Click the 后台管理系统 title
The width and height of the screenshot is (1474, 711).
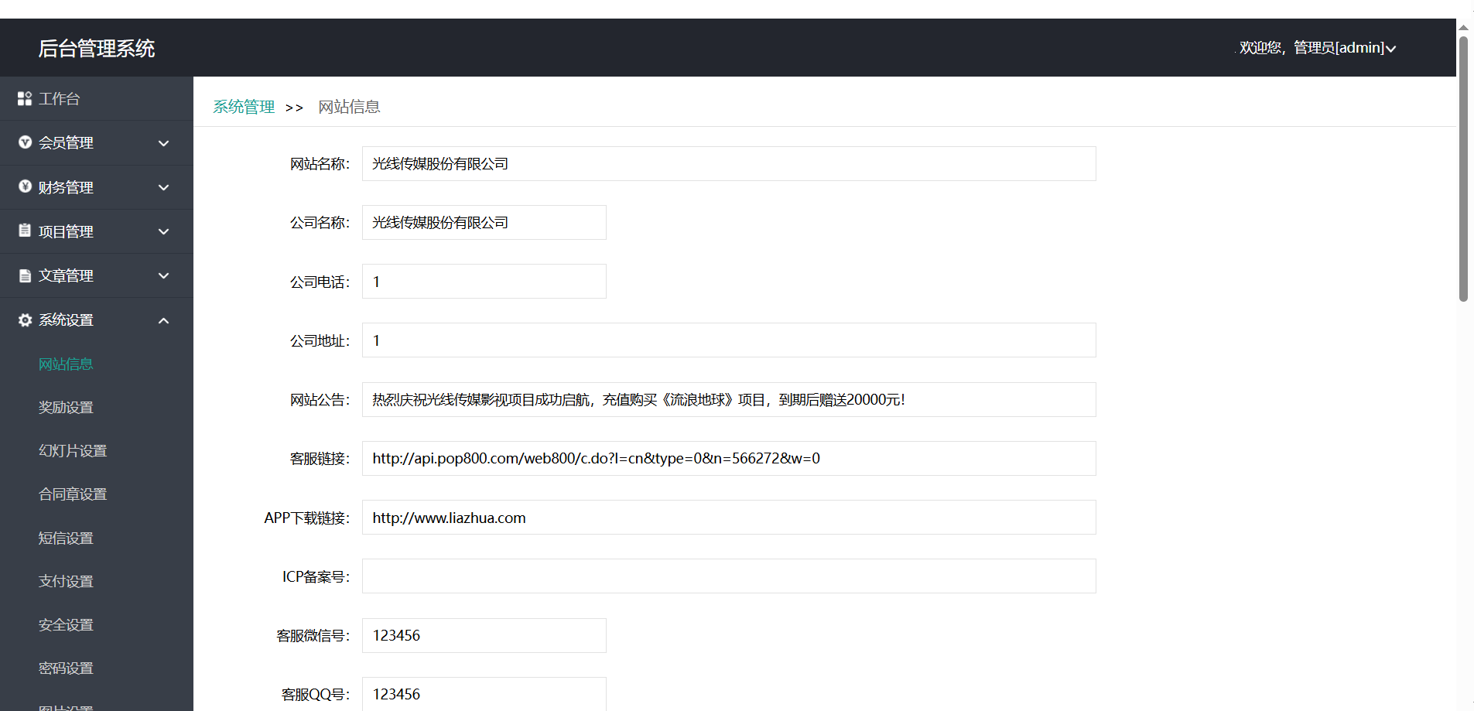coord(97,48)
